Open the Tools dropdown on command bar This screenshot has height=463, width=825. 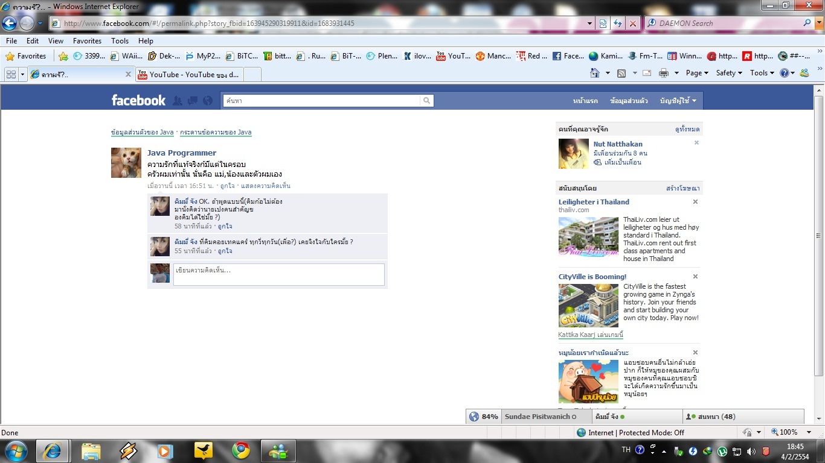(x=762, y=73)
